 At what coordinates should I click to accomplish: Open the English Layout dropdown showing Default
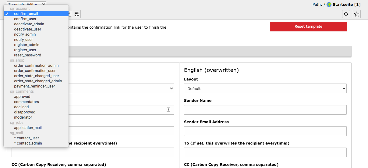(265, 88)
